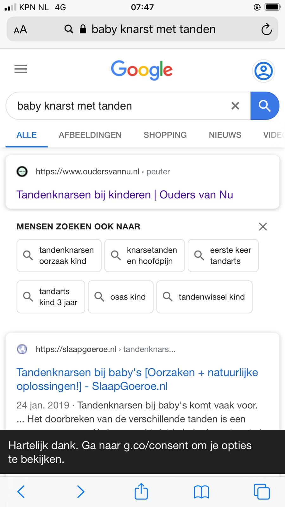The image size is (285, 507).
Task: Tap the Google account profile icon
Action: pyautogui.click(x=263, y=71)
